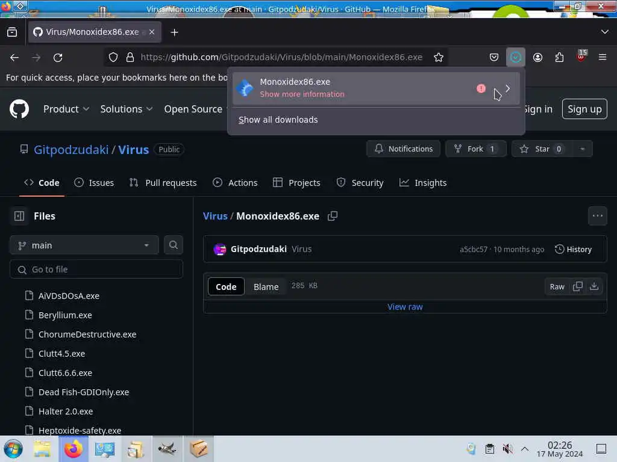Copy raw file contents icon
Screen dimensions: 617x462
pos(578,286)
